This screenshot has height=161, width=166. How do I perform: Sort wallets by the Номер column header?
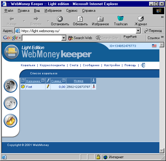pos(79,81)
